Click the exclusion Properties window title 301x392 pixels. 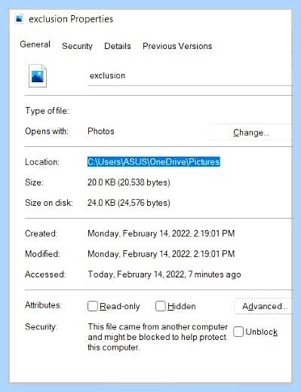[x=71, y=19]
